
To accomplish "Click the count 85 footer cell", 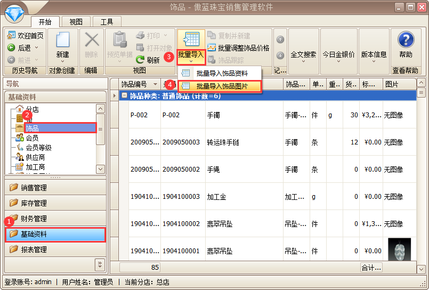I will tap(140, 267).
